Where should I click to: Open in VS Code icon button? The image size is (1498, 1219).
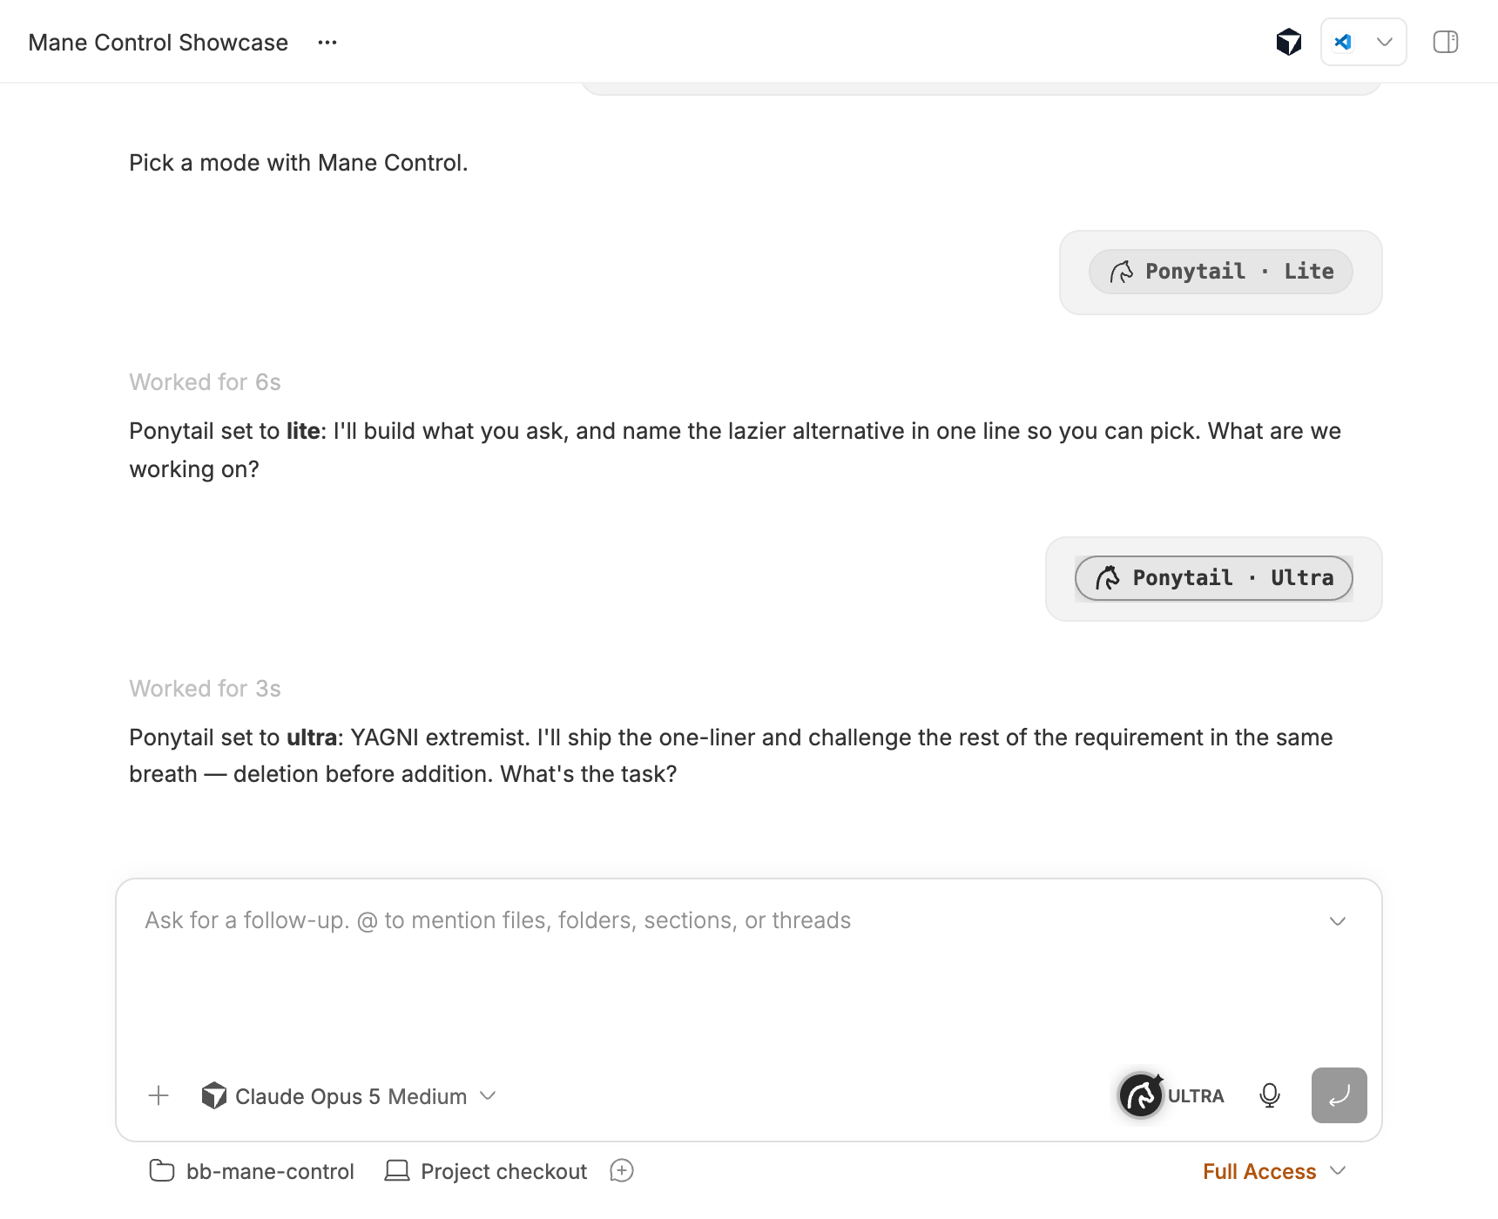pyautogui.click(x=1343, y=42)
